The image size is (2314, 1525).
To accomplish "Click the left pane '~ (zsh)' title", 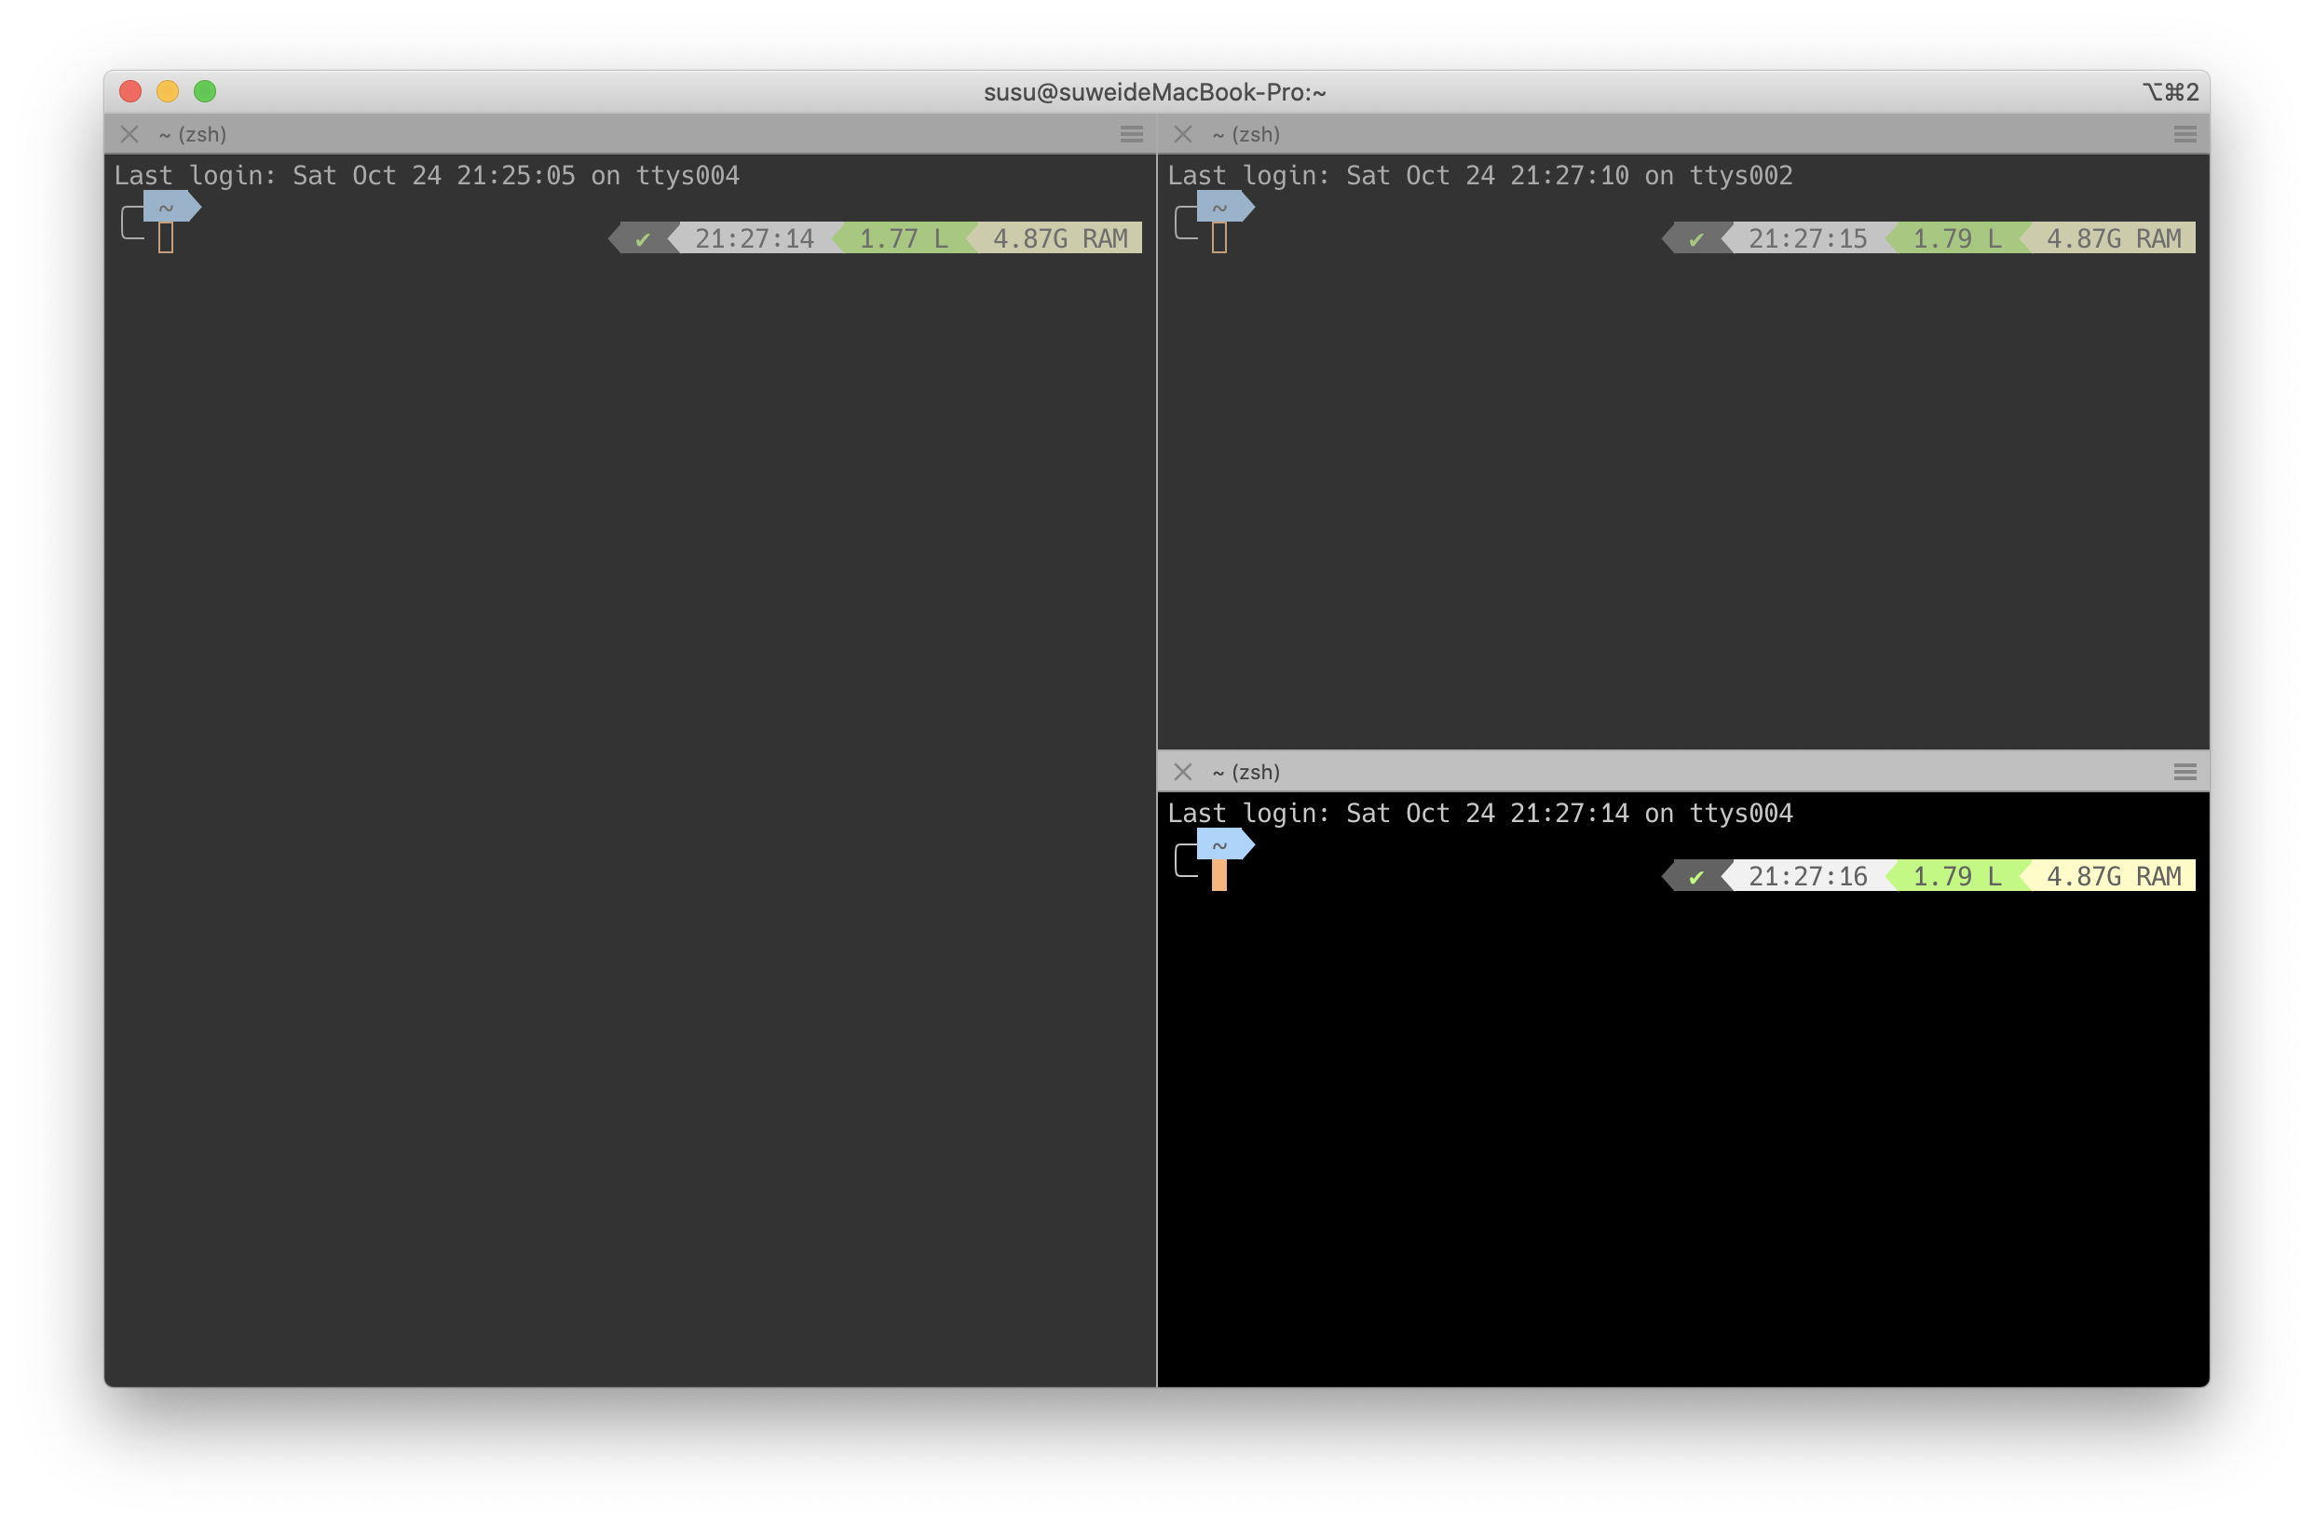I will click(193, 134).
